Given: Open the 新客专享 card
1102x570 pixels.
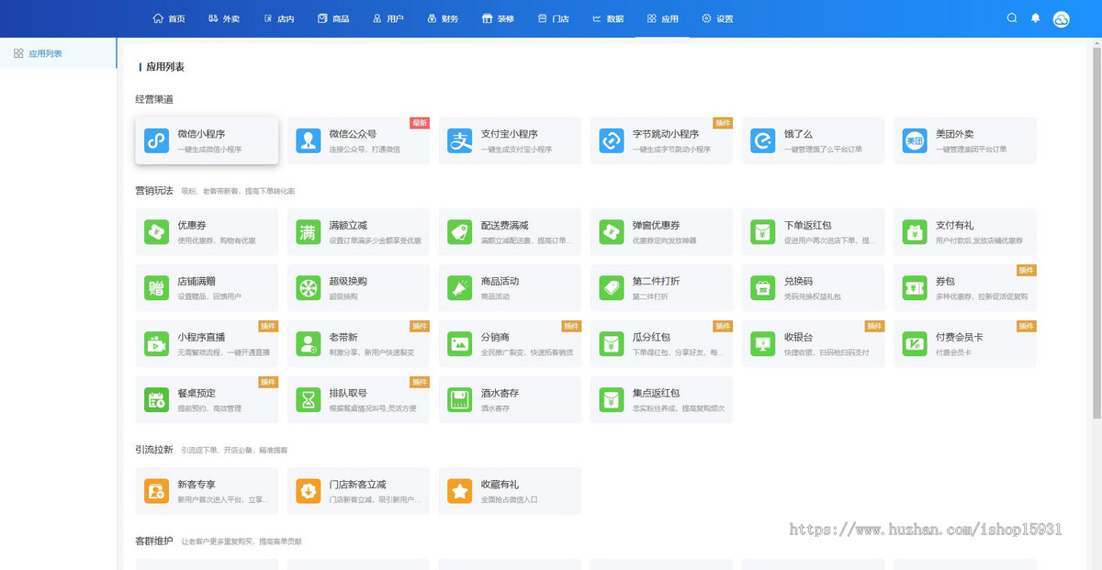Looking at the screenshot, I should coord(207,491).
